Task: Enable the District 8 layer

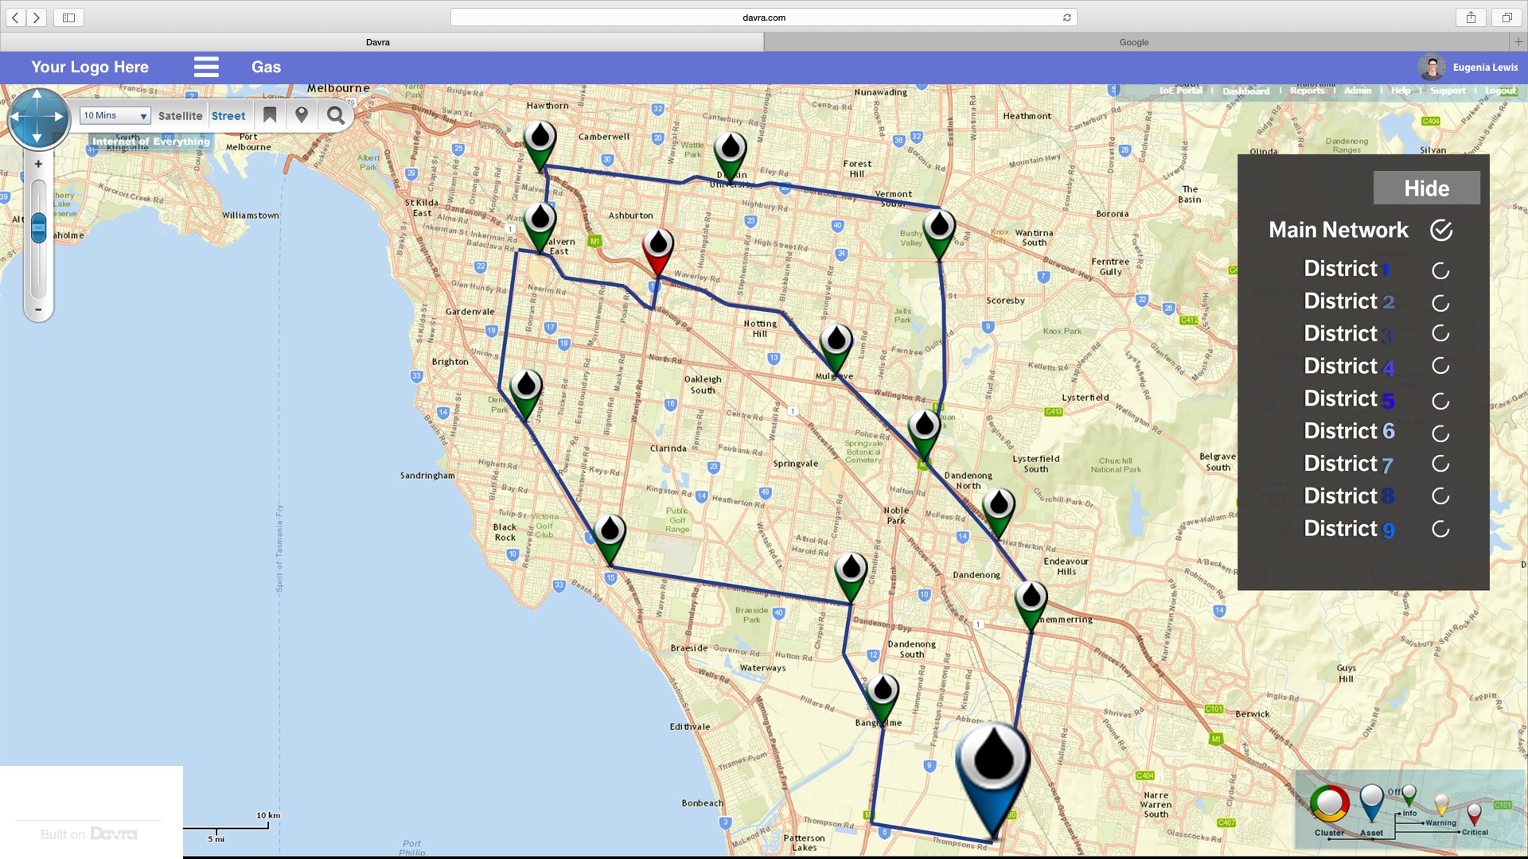Action: [x=1440, y=496]
